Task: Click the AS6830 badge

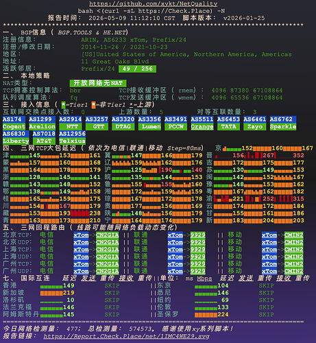Action: (x=16, y=134)
